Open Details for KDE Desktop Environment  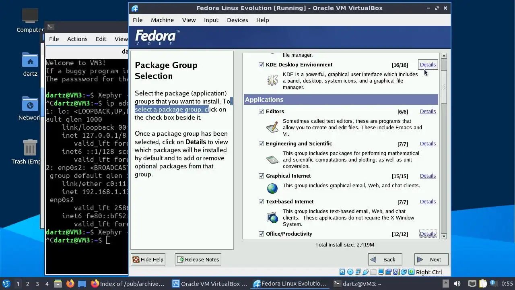pyautogui.click(x=428, y=64)
